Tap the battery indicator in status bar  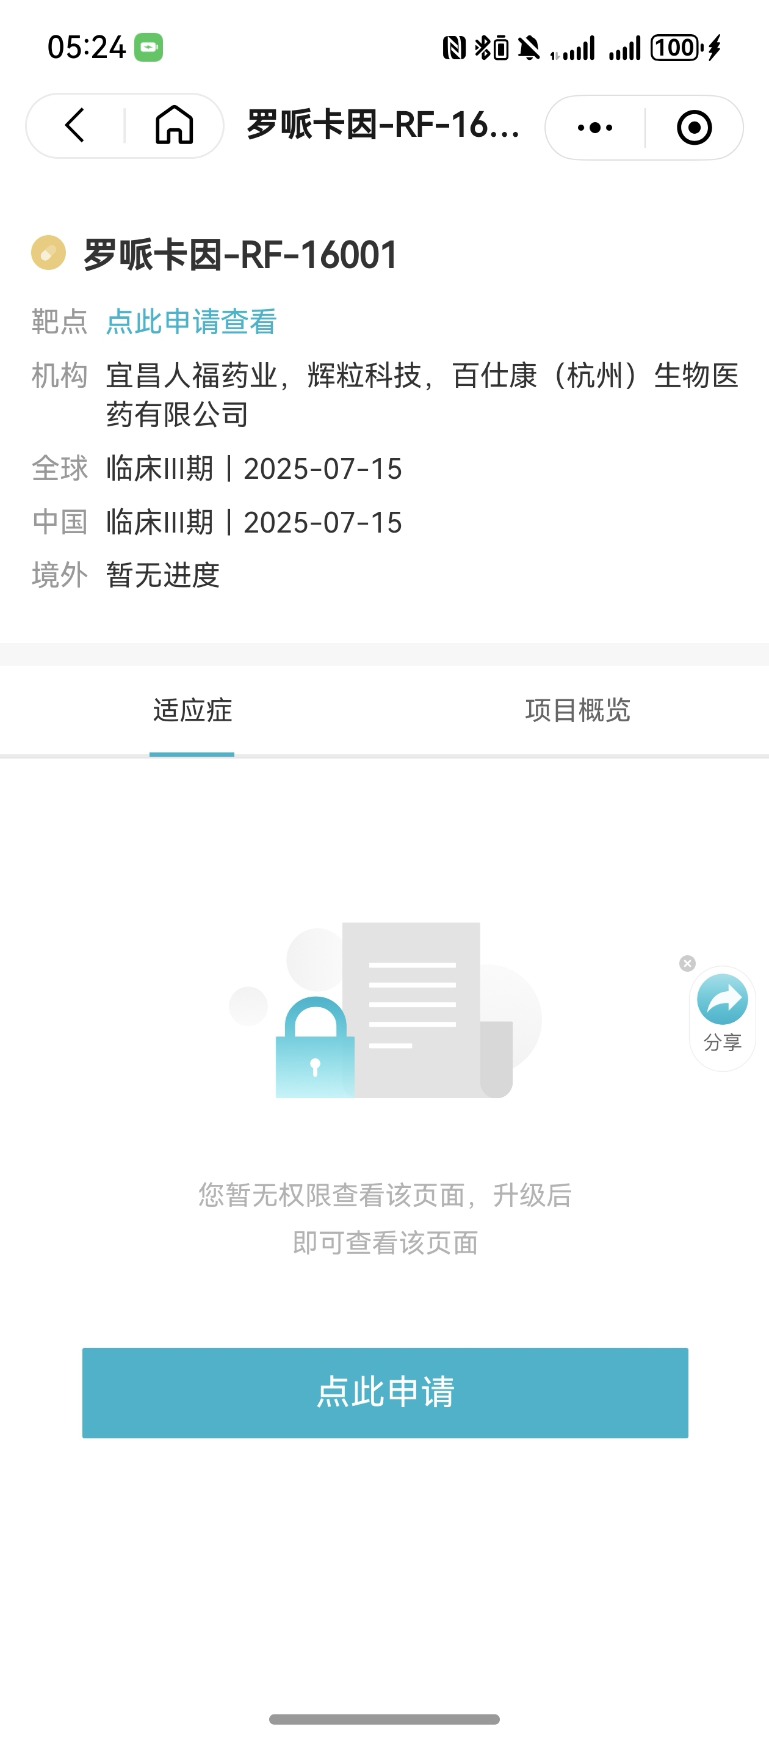click(x=677, y=48)
